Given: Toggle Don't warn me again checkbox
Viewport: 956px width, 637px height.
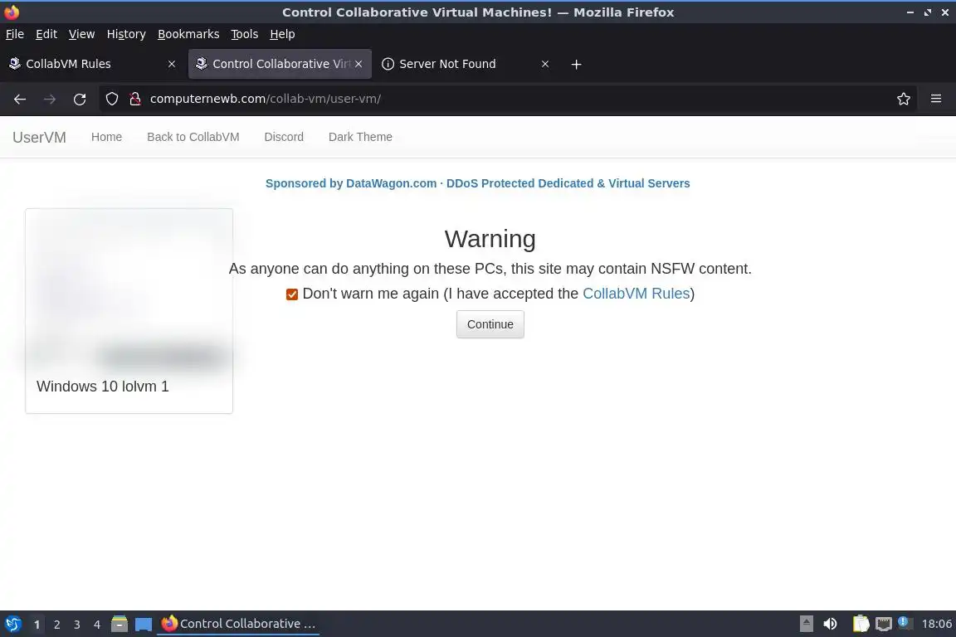Looking at the screenshot, I should click(292, 294).
